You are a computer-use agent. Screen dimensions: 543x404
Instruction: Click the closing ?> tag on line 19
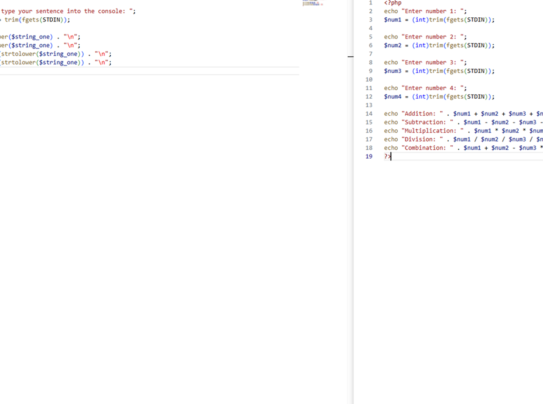click(387, 156)
